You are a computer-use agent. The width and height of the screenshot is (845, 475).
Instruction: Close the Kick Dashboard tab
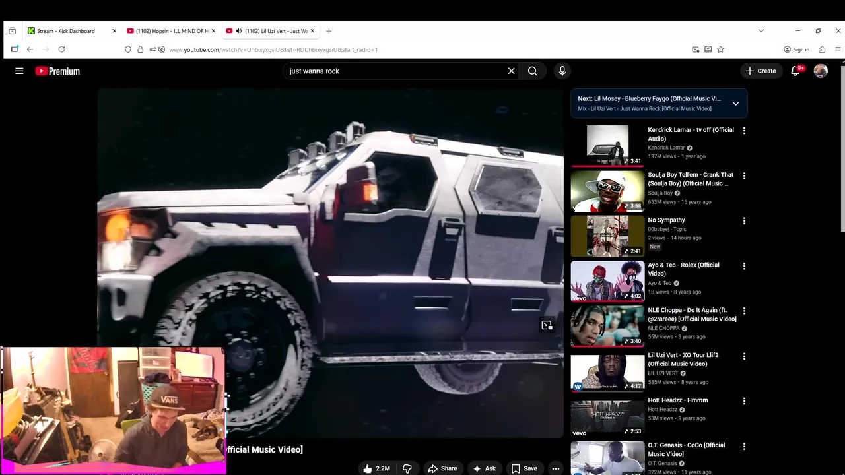(x=114, y=31)
